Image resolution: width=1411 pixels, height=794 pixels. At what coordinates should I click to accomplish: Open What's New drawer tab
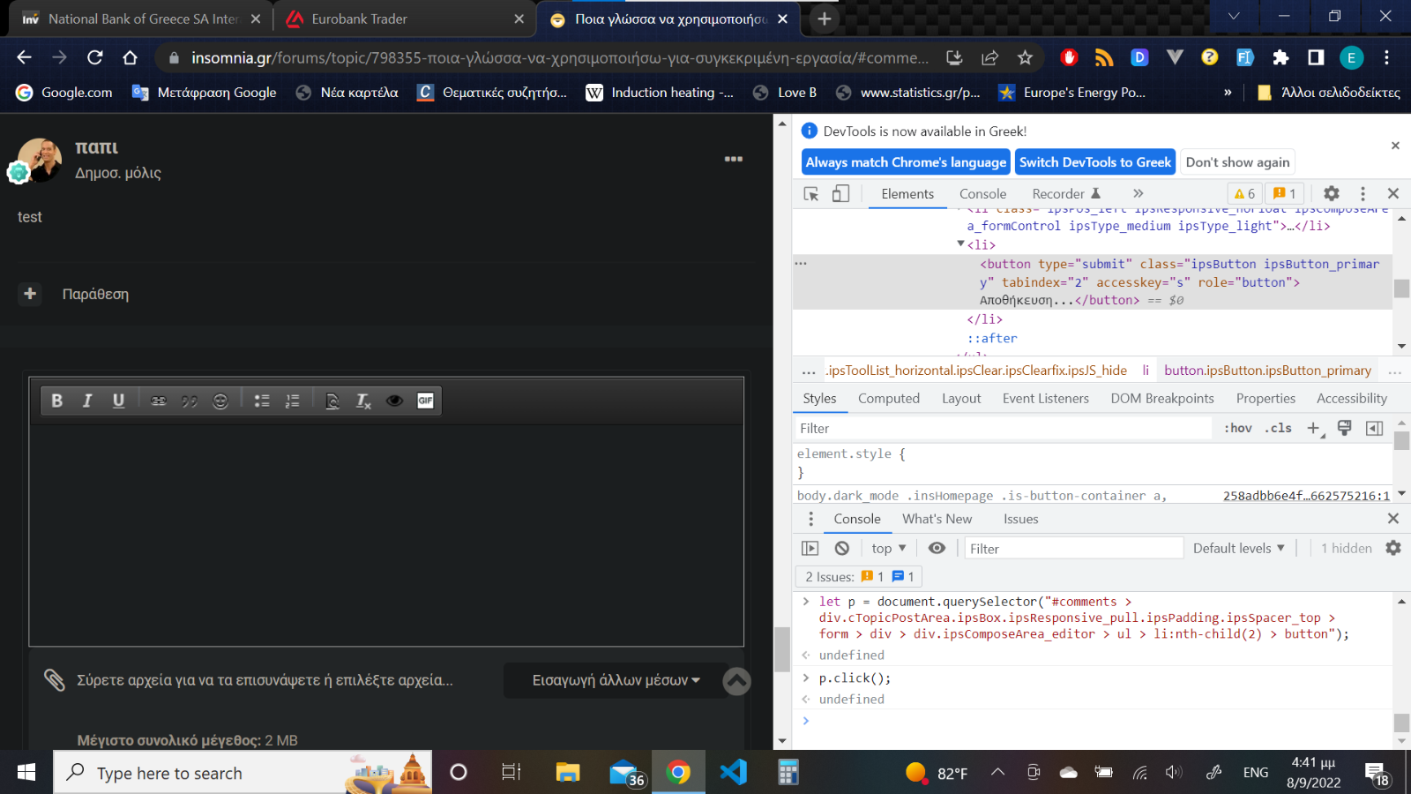click(x=937, y=520)
